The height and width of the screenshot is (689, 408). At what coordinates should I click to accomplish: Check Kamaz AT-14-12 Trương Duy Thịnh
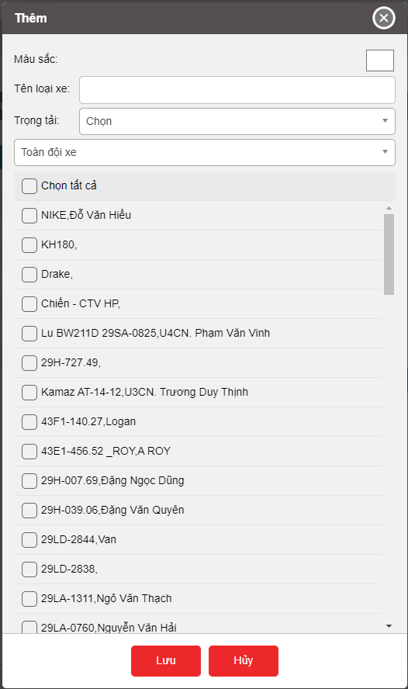click(29, 393)
